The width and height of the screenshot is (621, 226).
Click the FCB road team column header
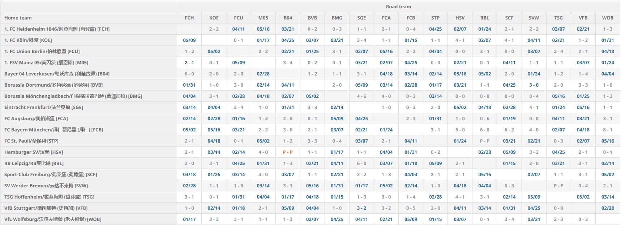click(411, 18)
